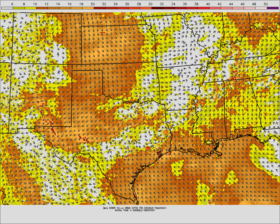Click the "20" legend scale label

click(x=92, y=4)
